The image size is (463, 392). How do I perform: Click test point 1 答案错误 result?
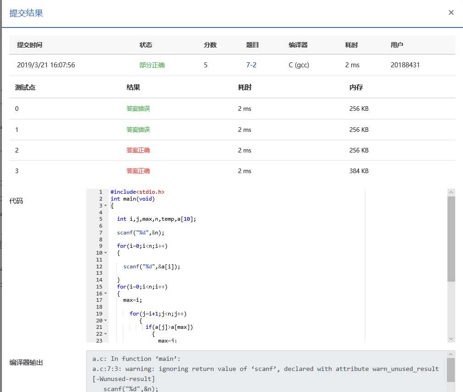point(138,130)
